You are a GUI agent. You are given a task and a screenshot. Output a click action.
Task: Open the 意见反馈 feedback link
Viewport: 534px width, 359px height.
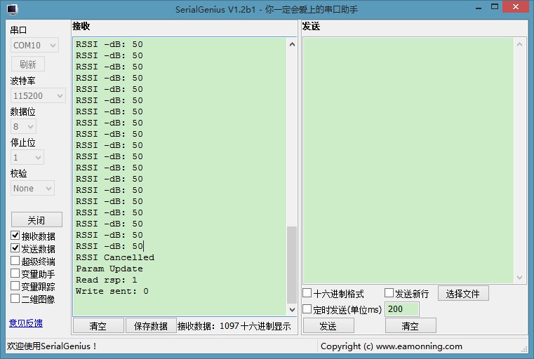pyautogui.click(x=26, y=323)
